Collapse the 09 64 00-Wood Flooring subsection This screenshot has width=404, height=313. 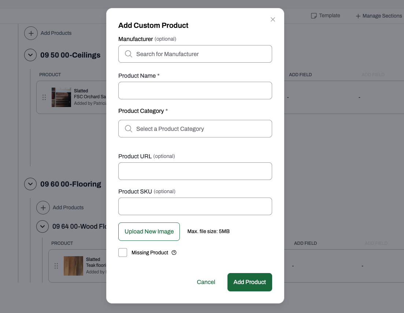[x=42, y=227]
